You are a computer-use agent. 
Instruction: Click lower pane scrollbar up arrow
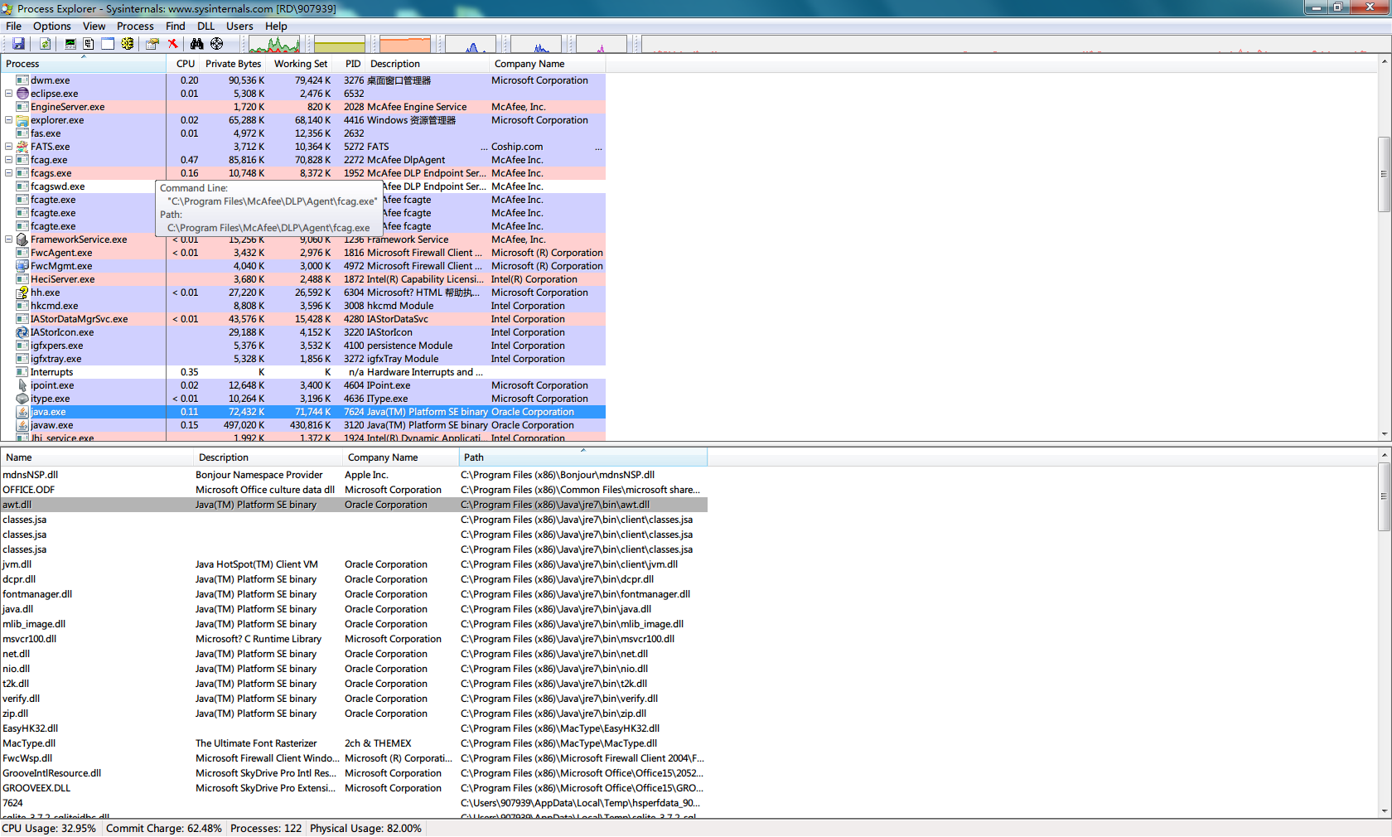[1385, 455]
